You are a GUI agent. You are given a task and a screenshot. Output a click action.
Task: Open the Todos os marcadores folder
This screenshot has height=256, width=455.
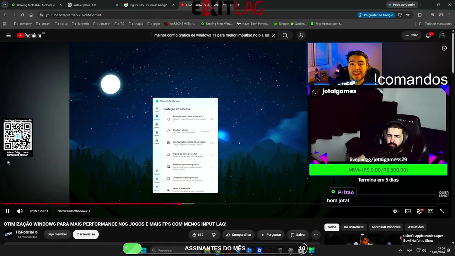pos(436,24)
